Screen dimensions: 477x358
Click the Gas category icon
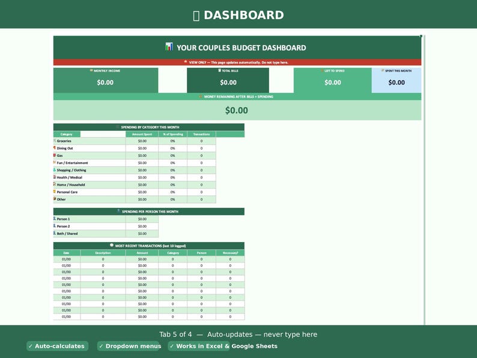tap(55, 155)
